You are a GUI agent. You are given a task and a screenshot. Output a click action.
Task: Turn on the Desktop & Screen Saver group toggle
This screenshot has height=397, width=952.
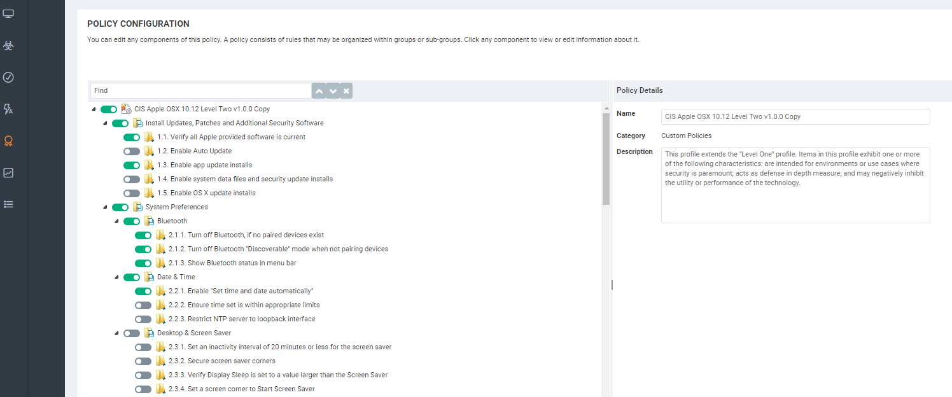(x=132, y=333)
